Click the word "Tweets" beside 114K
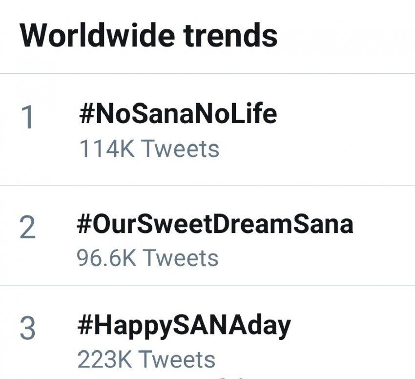Screen dimensions: 415x379 180,148
